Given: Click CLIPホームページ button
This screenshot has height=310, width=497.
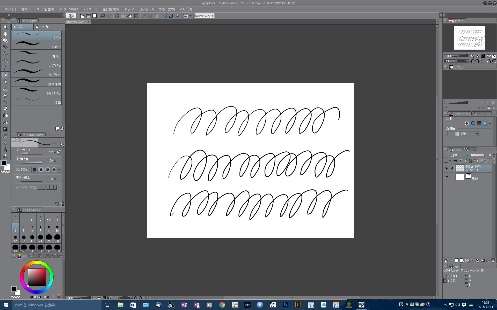Looking at the screenshot, I should point(204,16).
